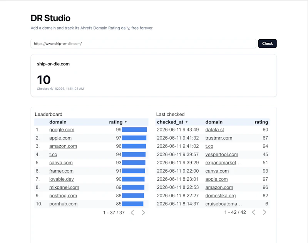Image resolution: width=308 pixels, height=243 pixels.
Task: Select the timestamp 2026-06-11 9:22:00
Action: (x=178, y=171)
